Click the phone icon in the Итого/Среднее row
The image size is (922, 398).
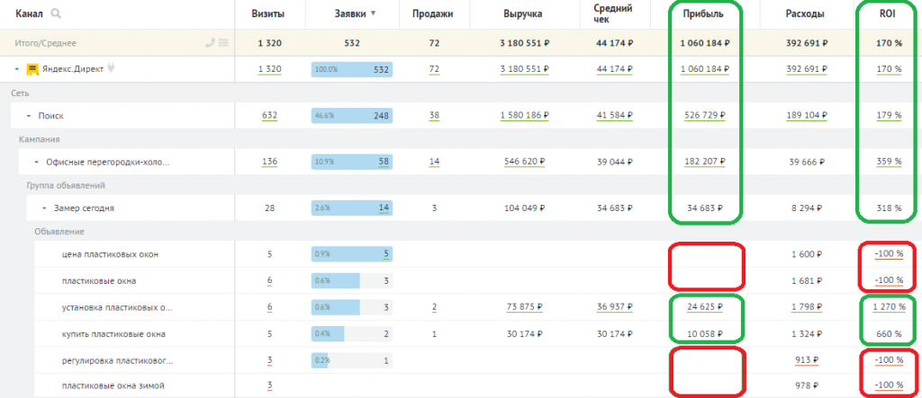tap(209, 42)
